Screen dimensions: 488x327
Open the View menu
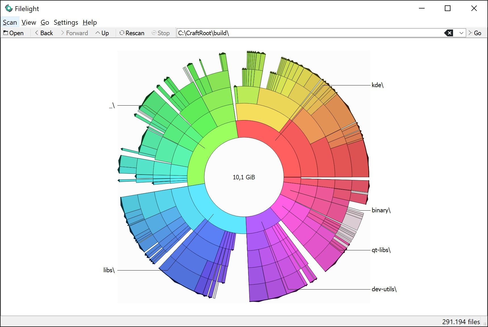pyautogui.click(x=28, y=22)
